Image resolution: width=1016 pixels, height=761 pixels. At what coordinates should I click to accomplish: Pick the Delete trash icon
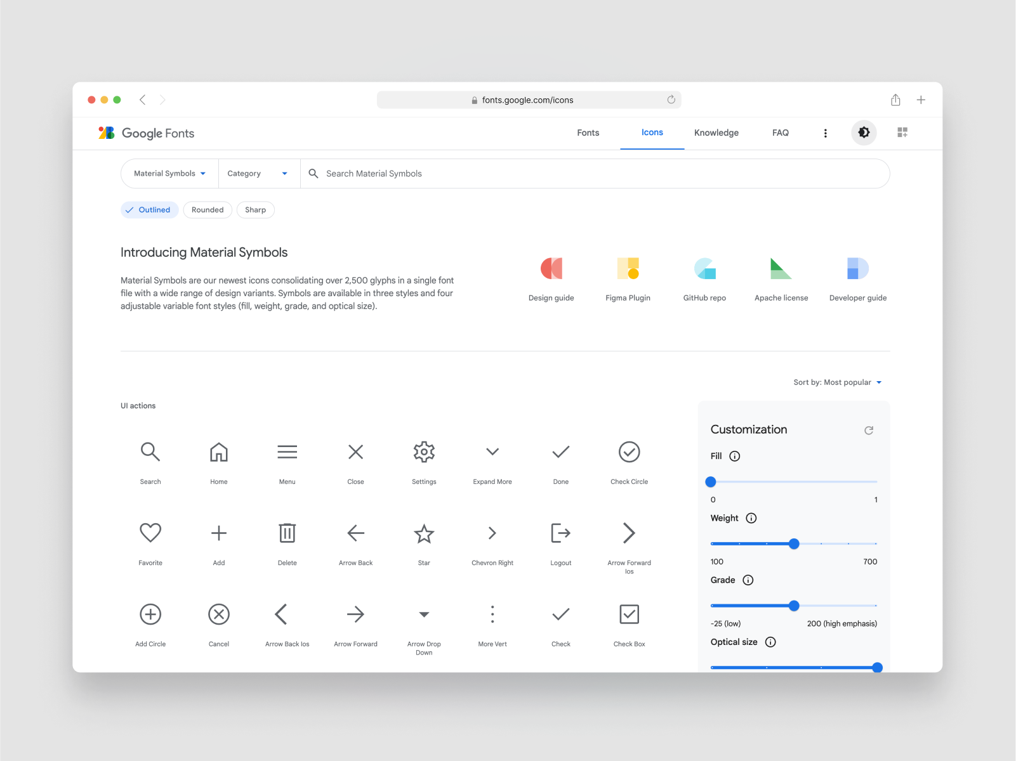coord(287,533)
